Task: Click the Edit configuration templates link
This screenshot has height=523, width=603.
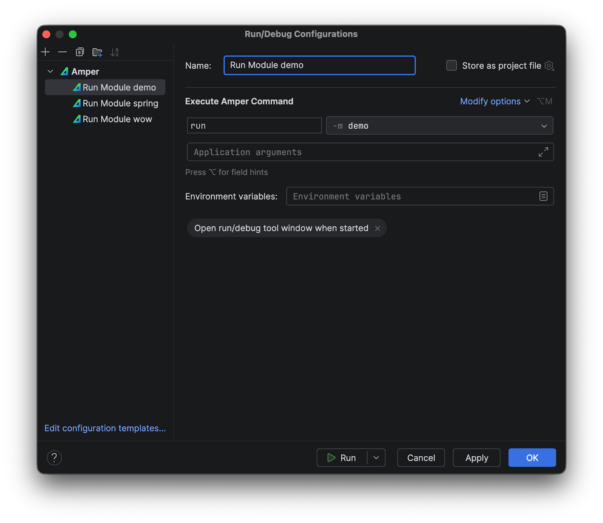Action: [x=105, y=428]
